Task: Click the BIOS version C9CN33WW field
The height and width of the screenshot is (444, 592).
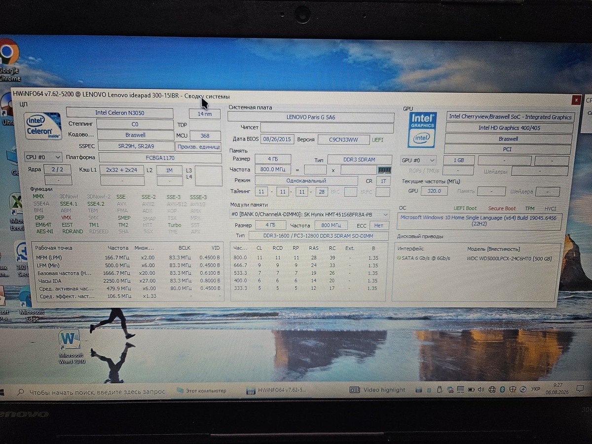Action: point(343,140)
